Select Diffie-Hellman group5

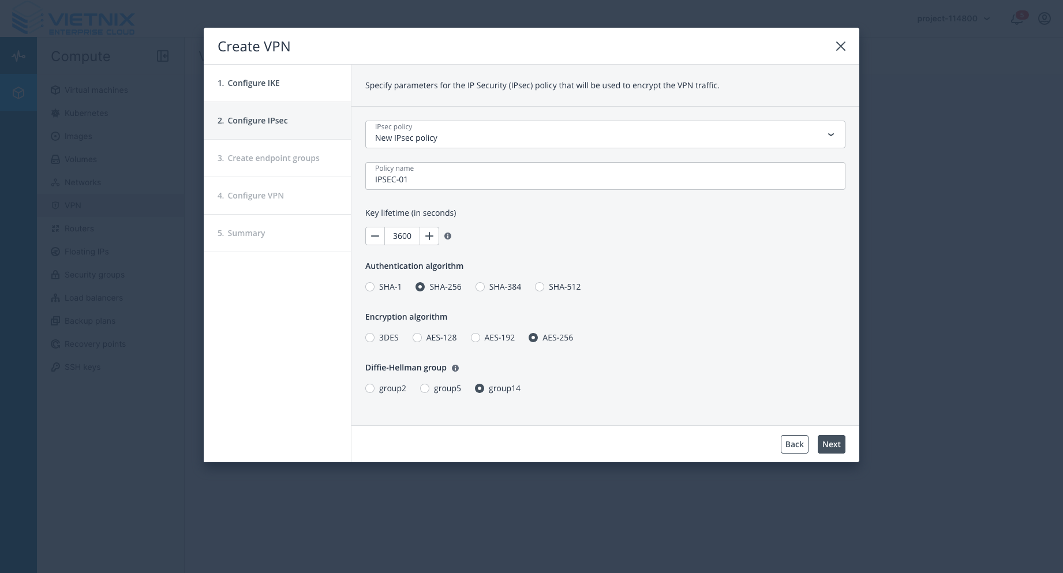coord(425,388)
